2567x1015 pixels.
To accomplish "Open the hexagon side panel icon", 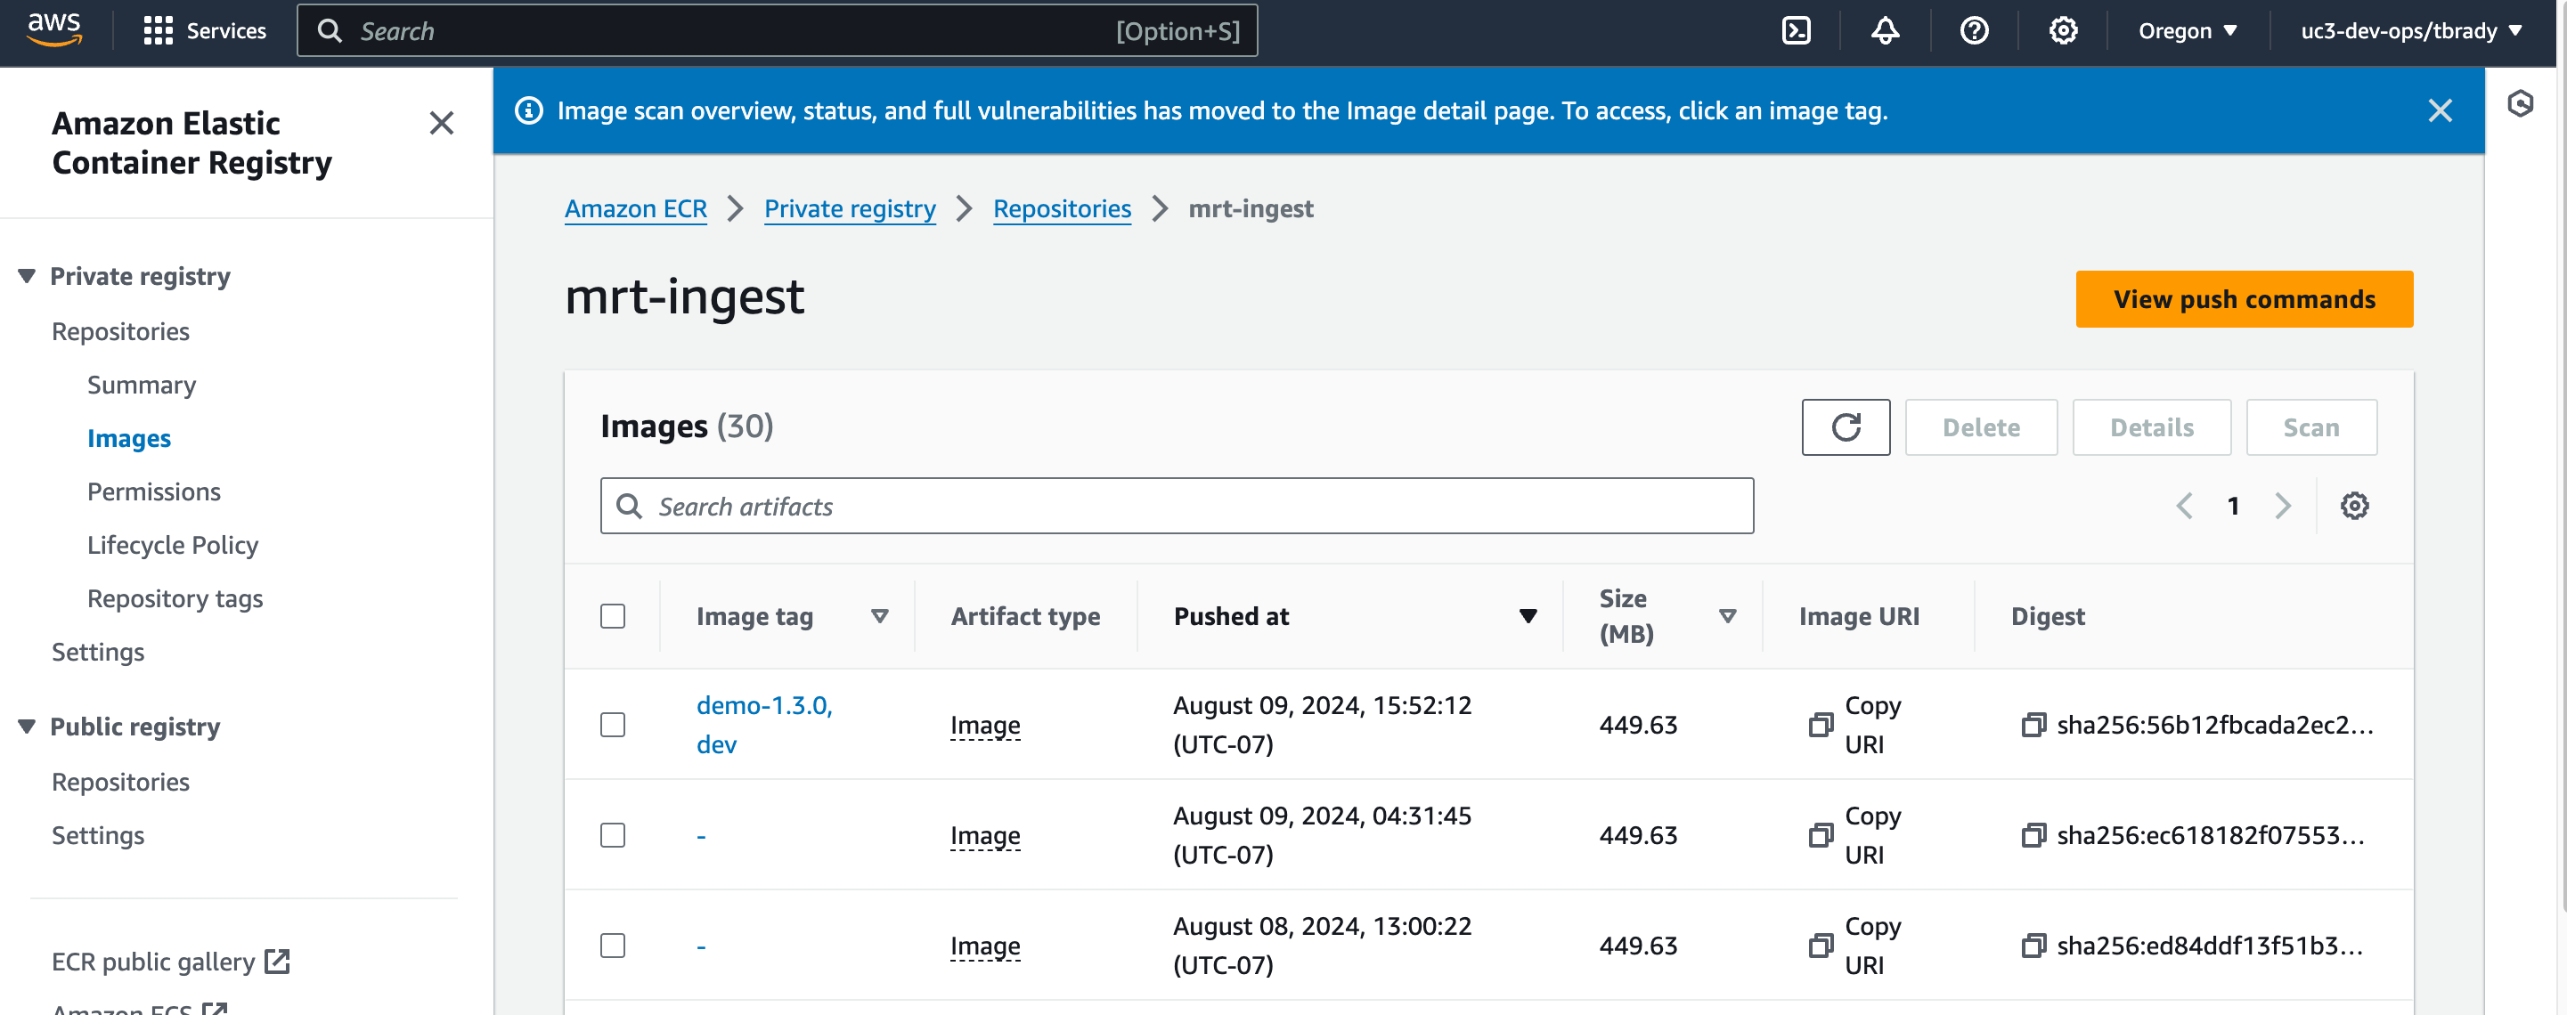I will coord(2520,103).
